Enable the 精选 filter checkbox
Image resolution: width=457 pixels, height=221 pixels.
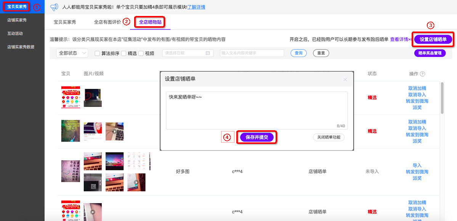tap(123, 54)
